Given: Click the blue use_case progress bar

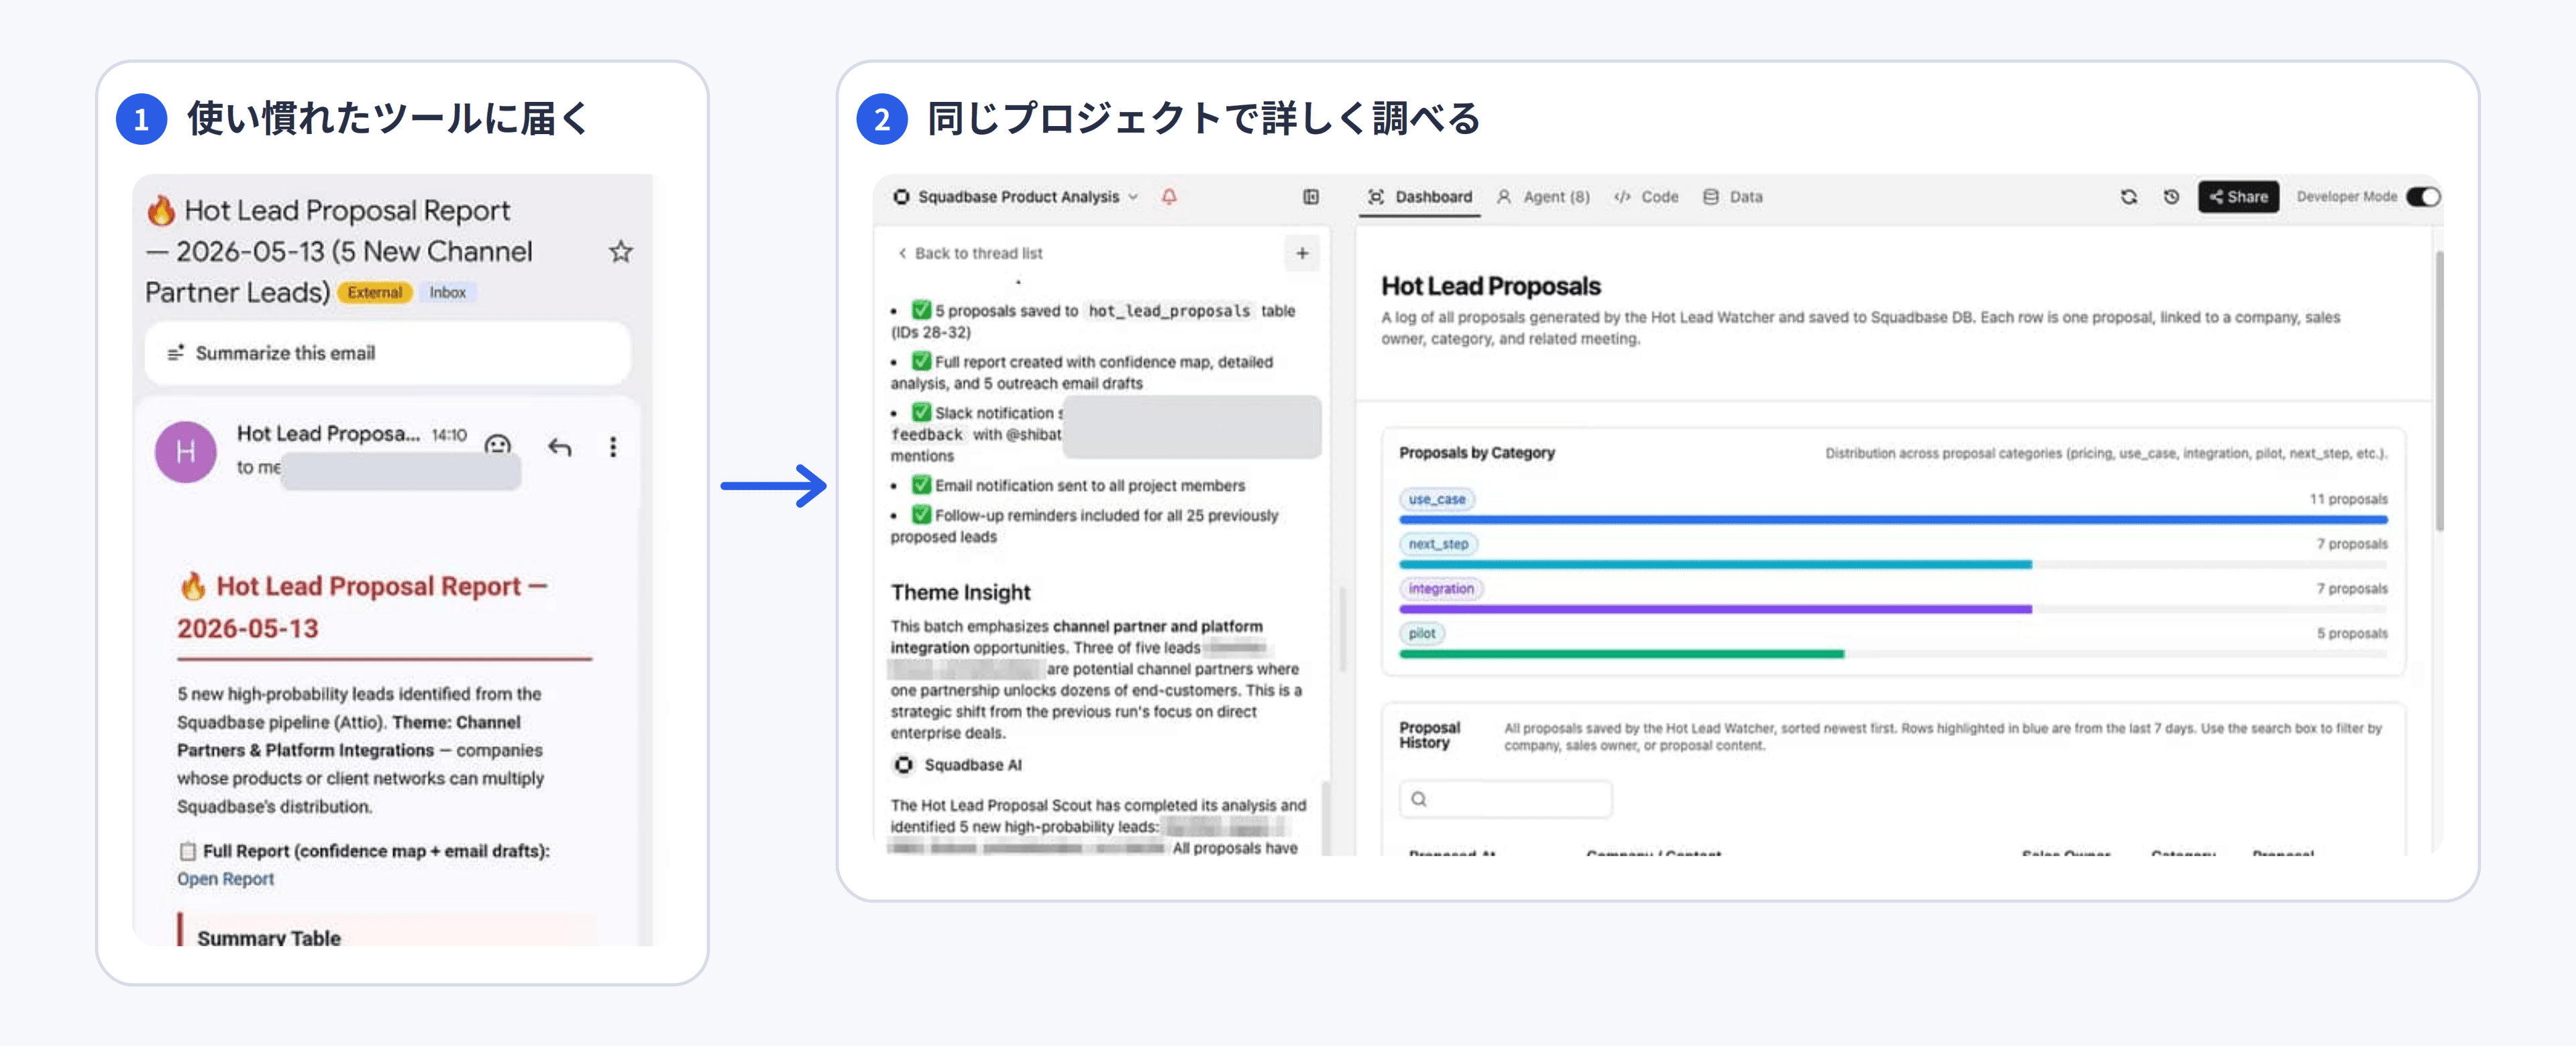Looking at the screenshot, I should pyautogui.click(x=1893, y=520).
